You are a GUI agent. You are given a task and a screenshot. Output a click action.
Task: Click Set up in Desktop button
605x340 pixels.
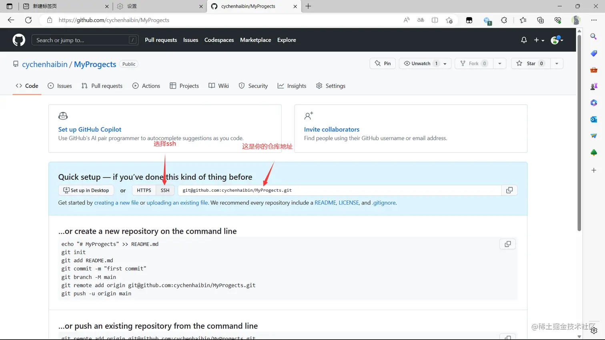pos(86,190)
